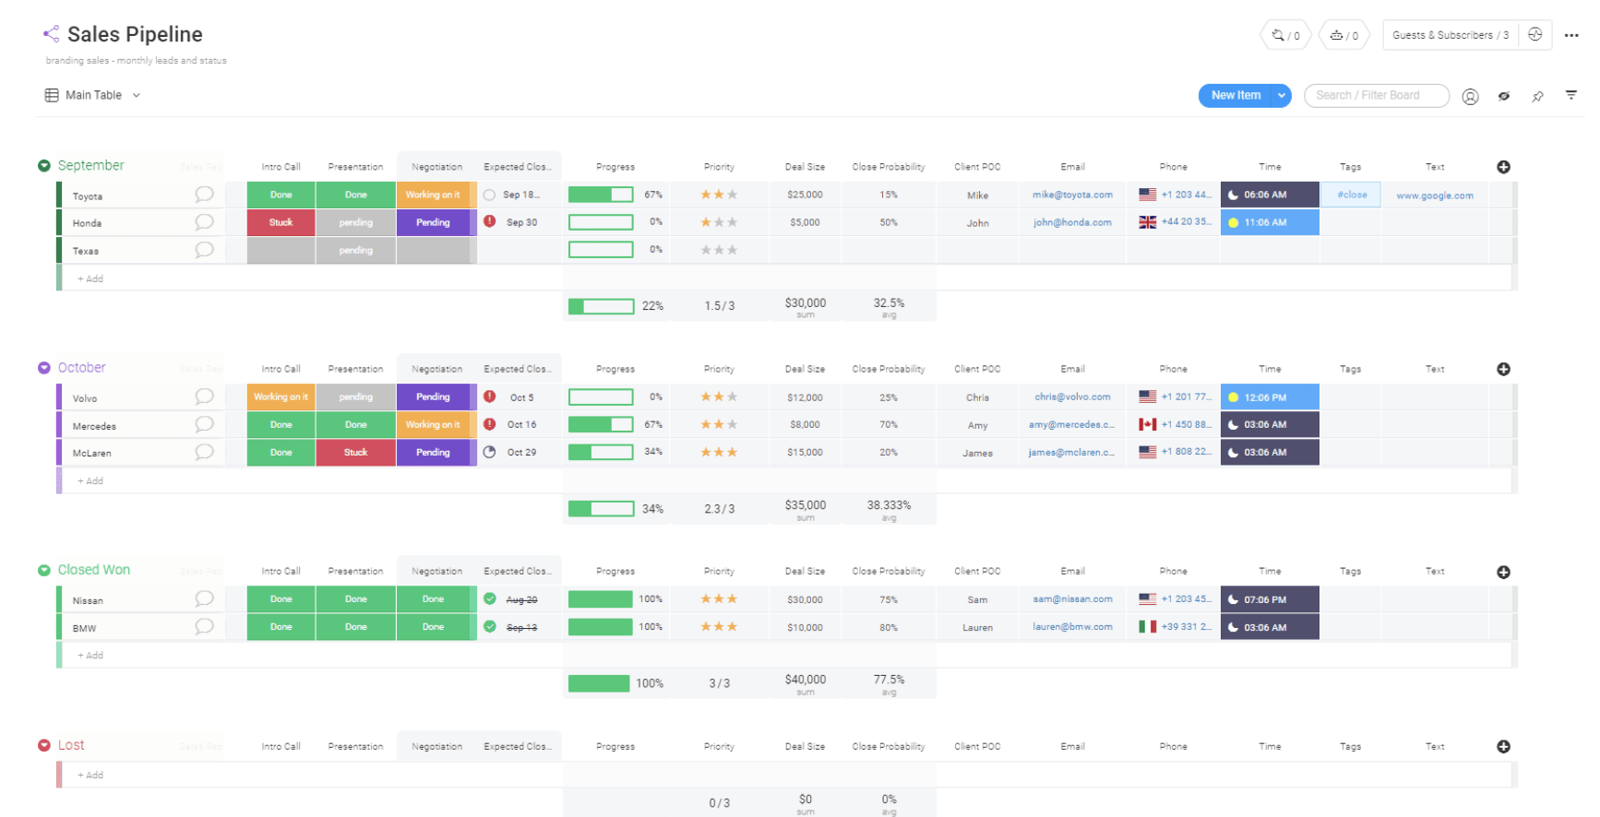Click the Volvo overdue alert icon
Image resolution: width=1600 pixels, height=817 pixels.
pos(490,397)
